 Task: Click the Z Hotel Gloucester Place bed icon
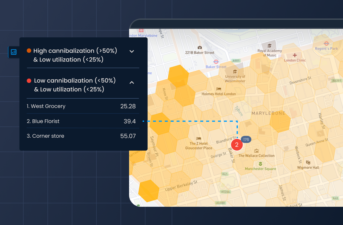point(198,138)
